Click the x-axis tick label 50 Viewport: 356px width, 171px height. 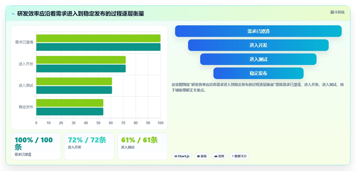click(98, 123)
